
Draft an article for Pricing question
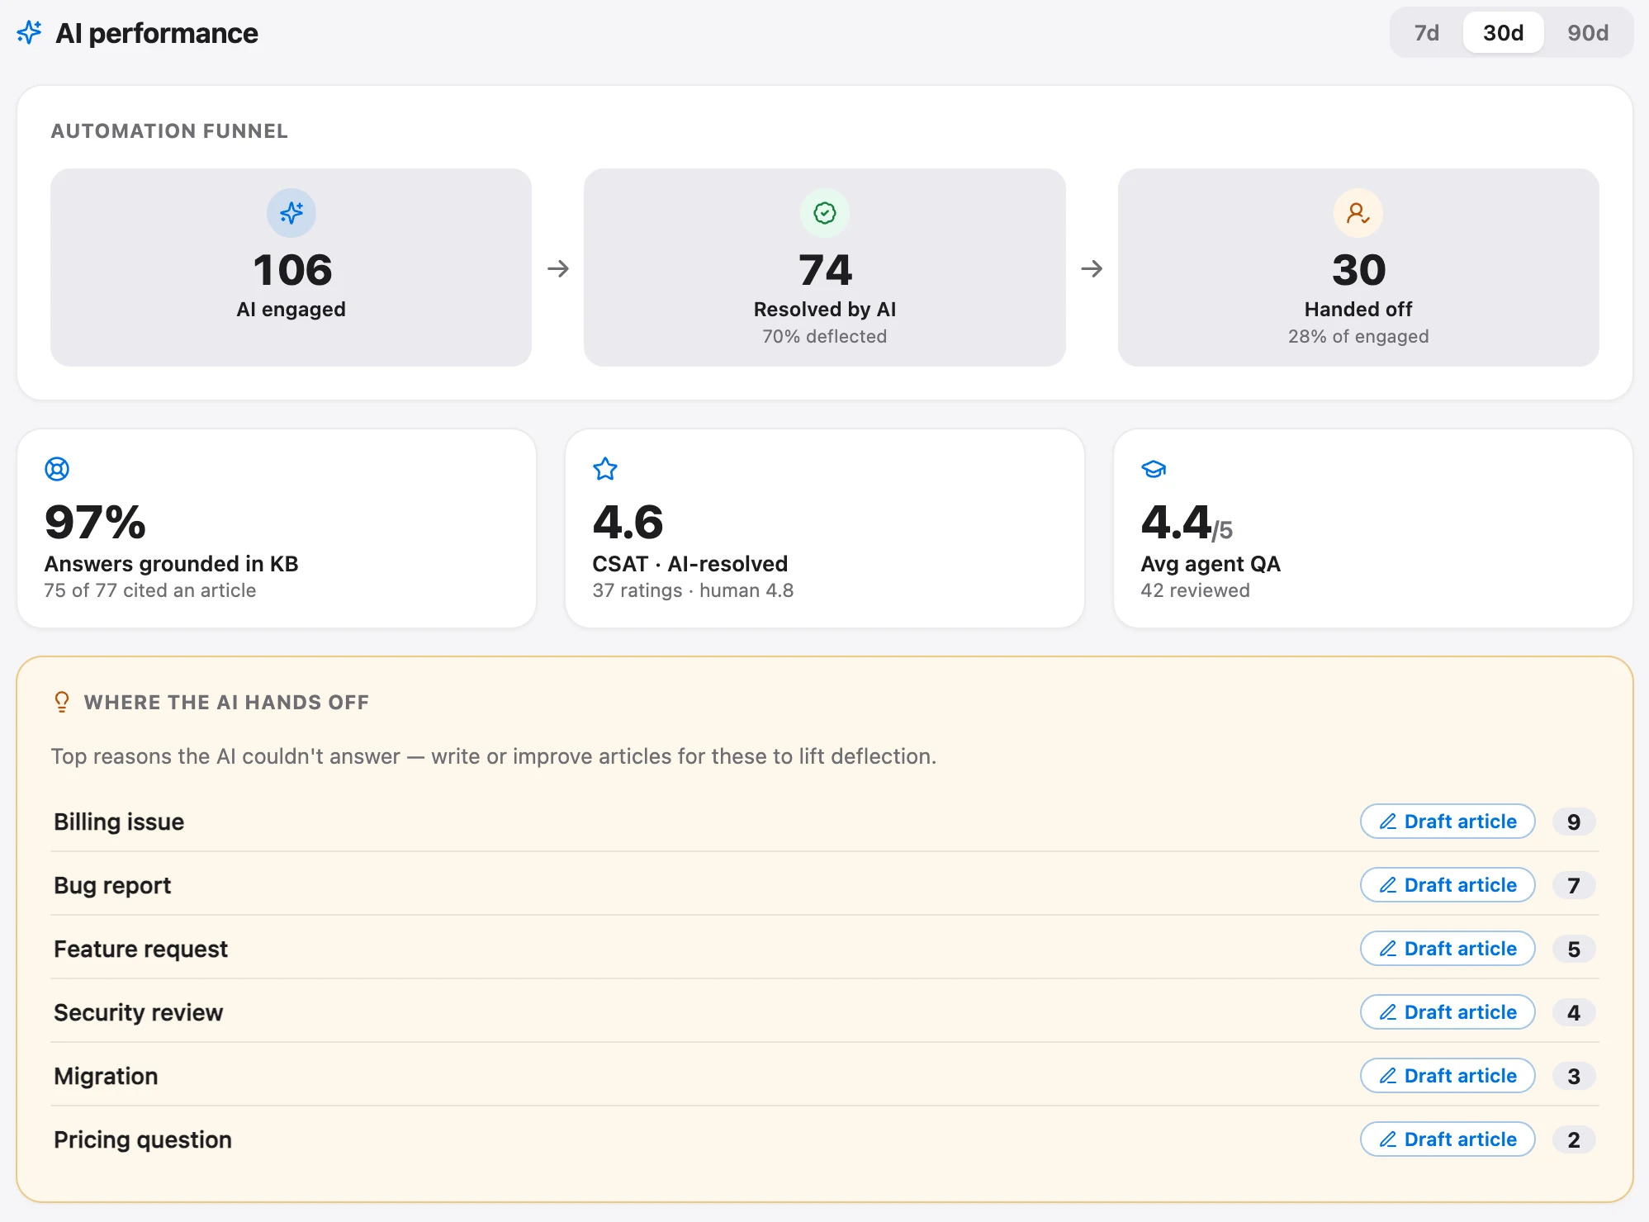[x=1448, y=1139]
